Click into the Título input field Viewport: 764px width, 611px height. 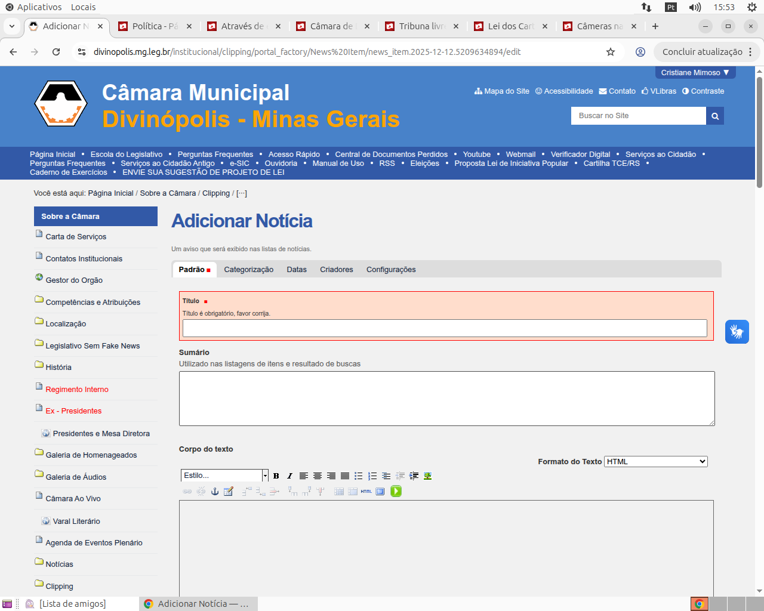(445, 328)
